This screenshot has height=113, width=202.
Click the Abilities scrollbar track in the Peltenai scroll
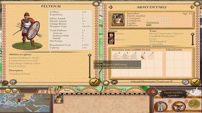point(90,66)
